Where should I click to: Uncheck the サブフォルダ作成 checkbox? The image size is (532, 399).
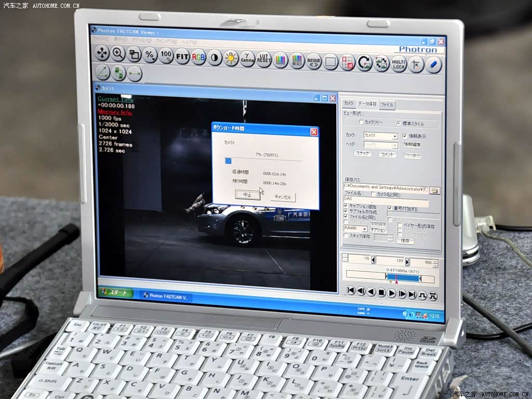pyautogui.click(x=345, y=211)
